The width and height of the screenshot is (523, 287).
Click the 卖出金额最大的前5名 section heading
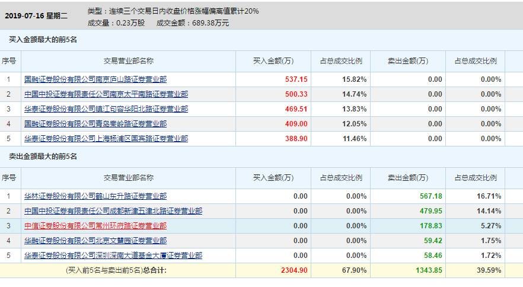tap(43, 157)
